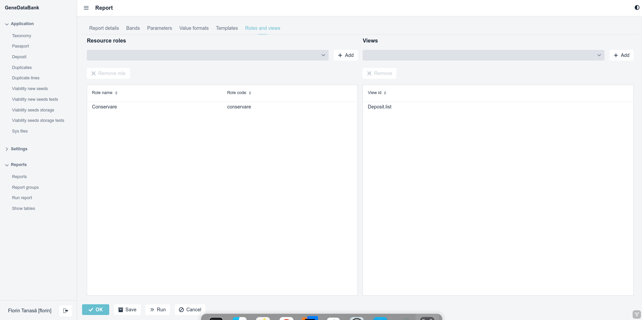
Task: Add the selected resource role
Action: [x=346, y=55]
